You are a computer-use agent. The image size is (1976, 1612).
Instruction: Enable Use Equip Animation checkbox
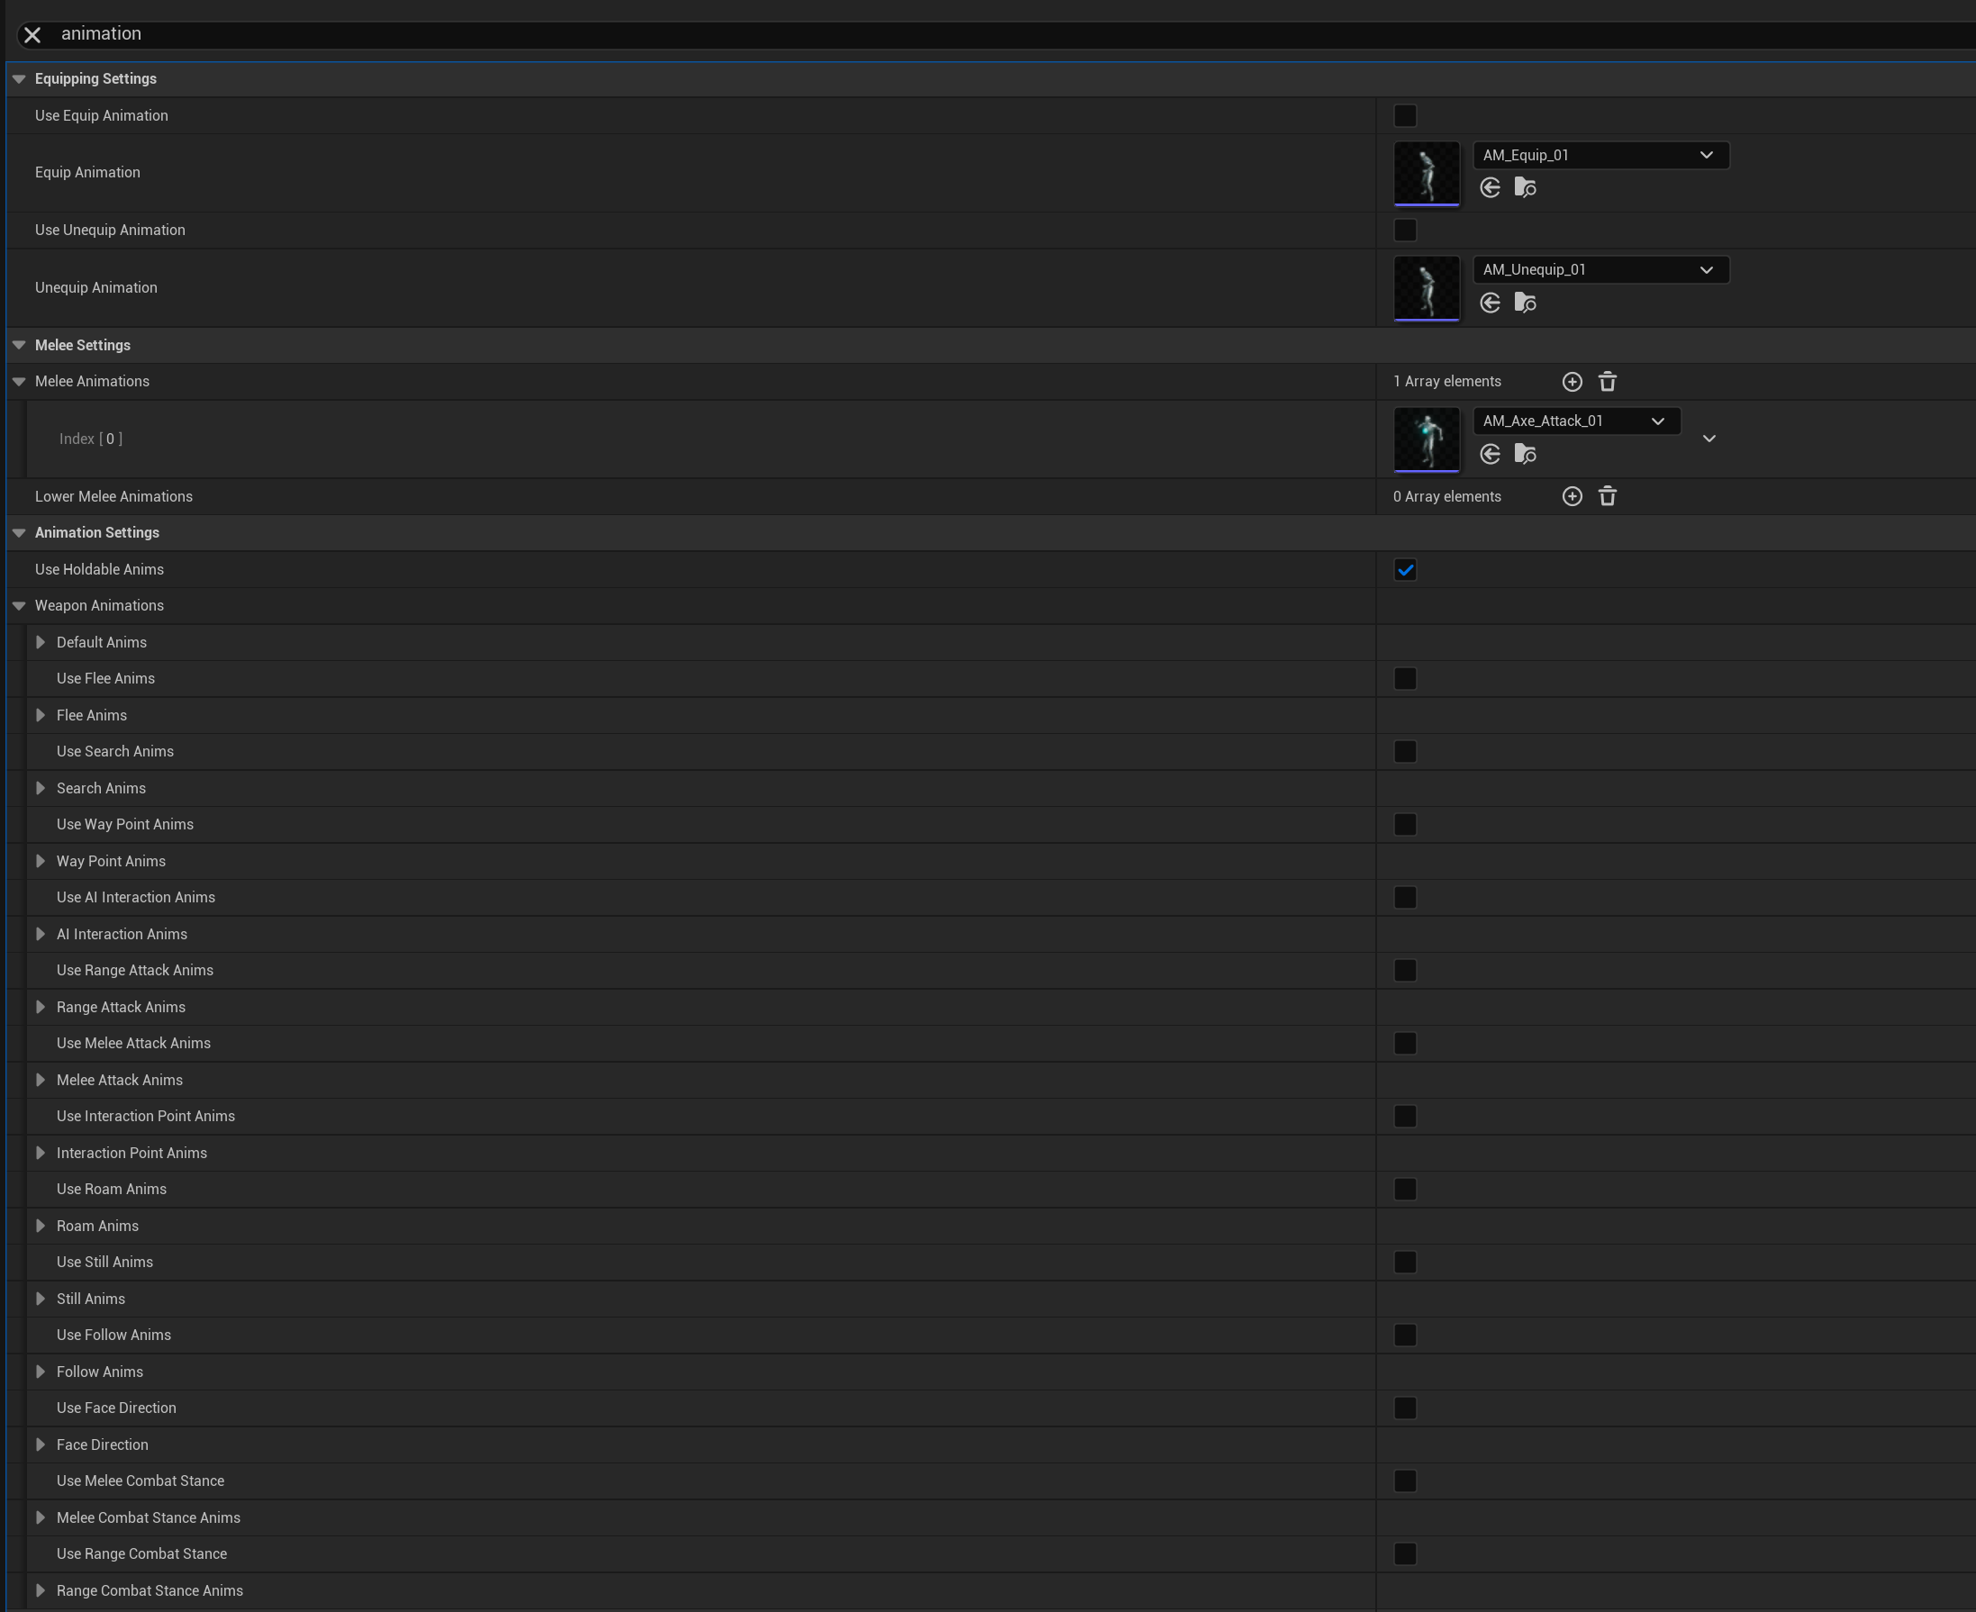tap(1405, 116)
